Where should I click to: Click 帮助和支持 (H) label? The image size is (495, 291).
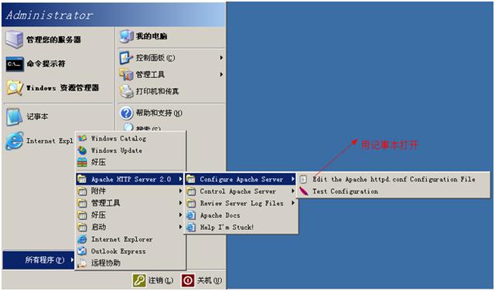pos(159,113)
